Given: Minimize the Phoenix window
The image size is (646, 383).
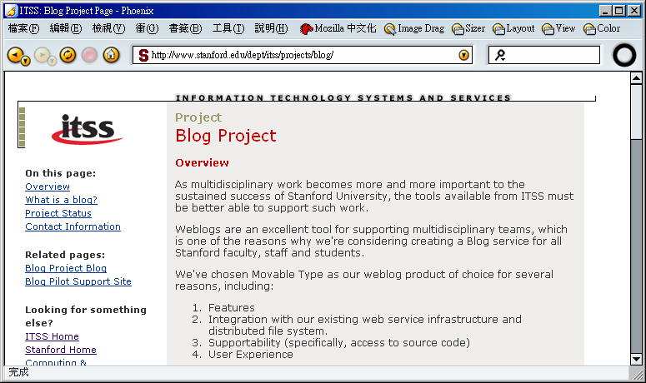Looking at the screenshot, I should tap(605, 11).
